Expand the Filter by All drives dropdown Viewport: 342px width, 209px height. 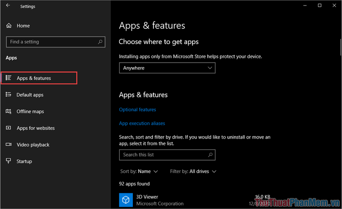point(193,171)
